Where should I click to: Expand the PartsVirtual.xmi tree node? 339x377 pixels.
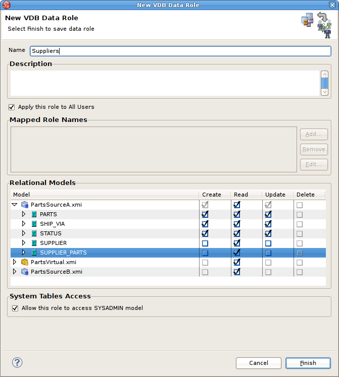(14, 262)
